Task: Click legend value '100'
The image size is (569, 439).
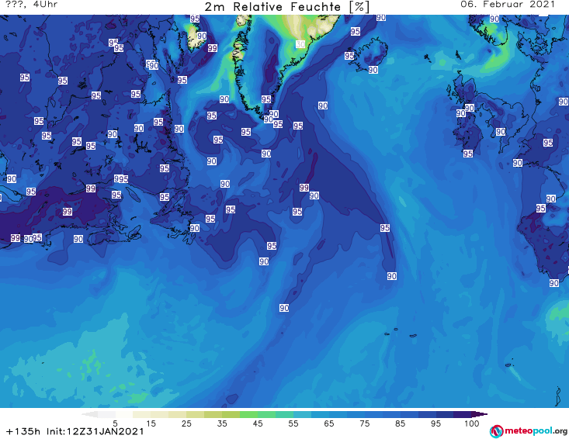Action: click(471, 423)
